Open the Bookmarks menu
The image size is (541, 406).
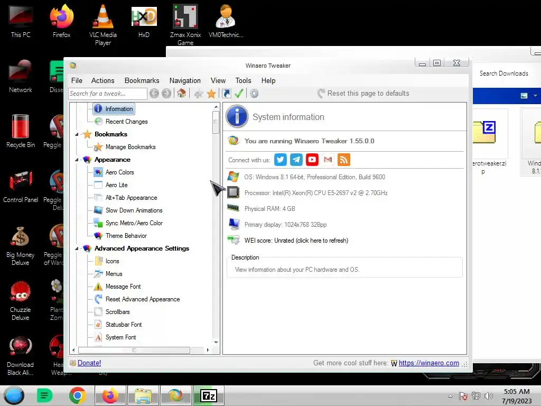click(142, 80)
